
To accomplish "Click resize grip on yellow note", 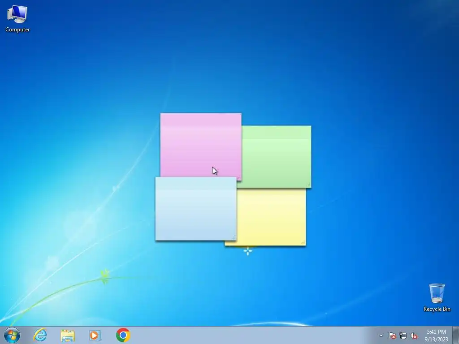I will tap(303, 242).
